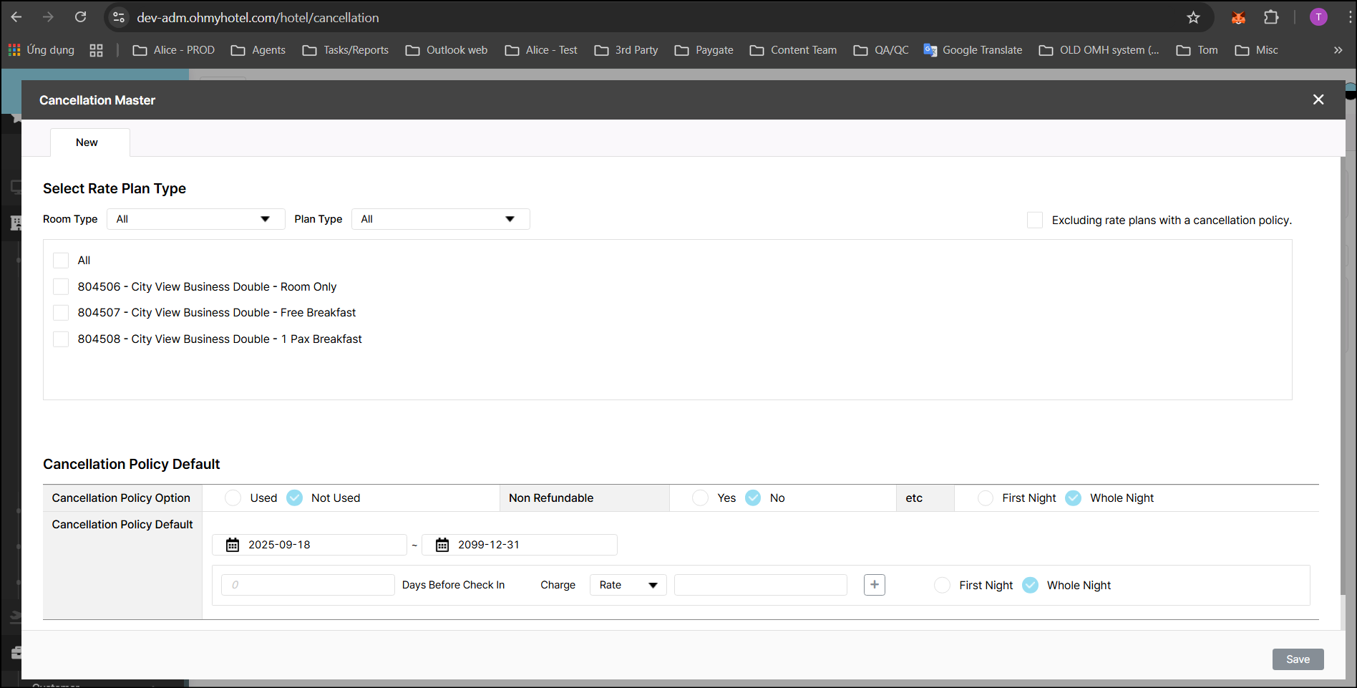
Task: Open the start date calendar icon
Action: 233,545
